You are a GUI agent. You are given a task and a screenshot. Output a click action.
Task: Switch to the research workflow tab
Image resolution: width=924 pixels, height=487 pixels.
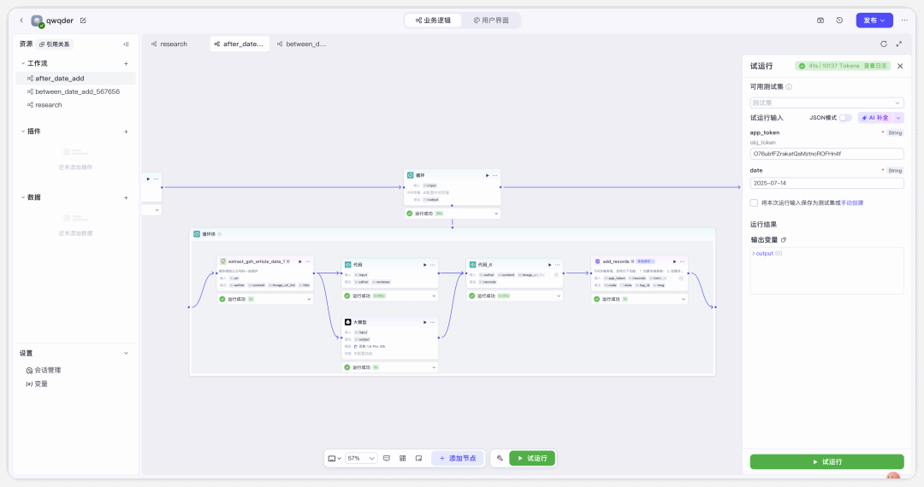[174, 44]
